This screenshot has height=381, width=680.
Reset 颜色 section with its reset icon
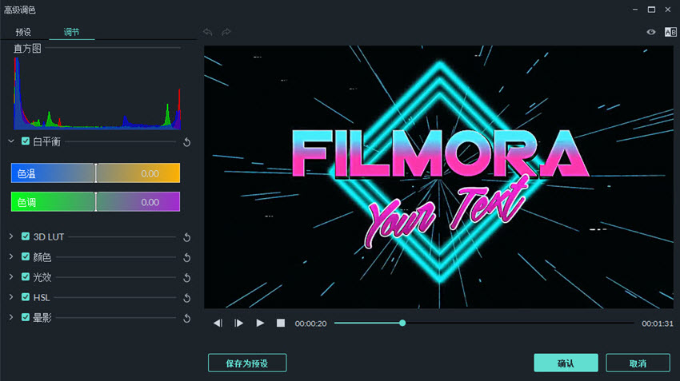(187, 258)
